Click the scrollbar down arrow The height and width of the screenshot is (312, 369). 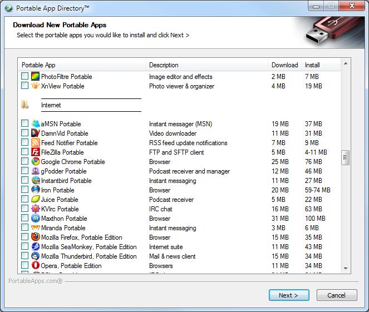point(346,268)
